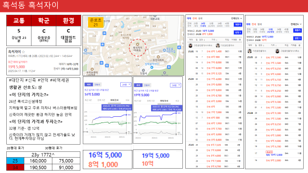308x173 pixels.
Task: Click the star icon beside 흑석자이 title
Action: click(24, 52)
